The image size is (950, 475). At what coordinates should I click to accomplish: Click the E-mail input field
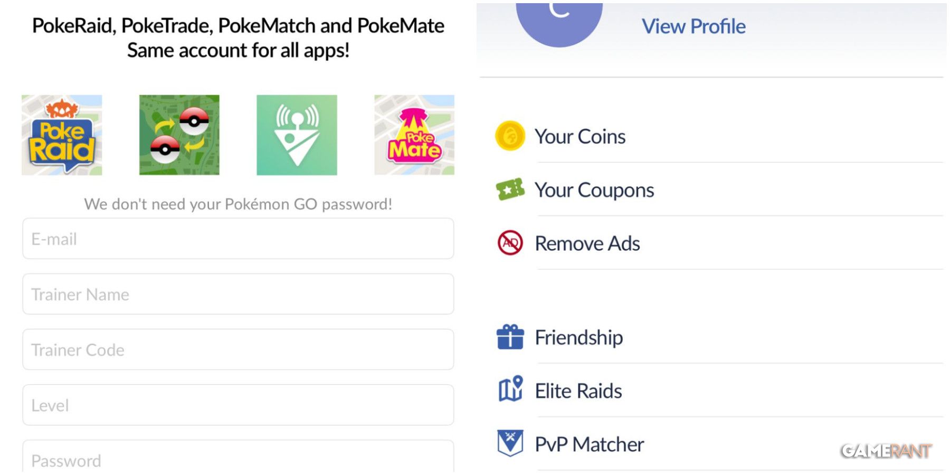pos(237,239)
